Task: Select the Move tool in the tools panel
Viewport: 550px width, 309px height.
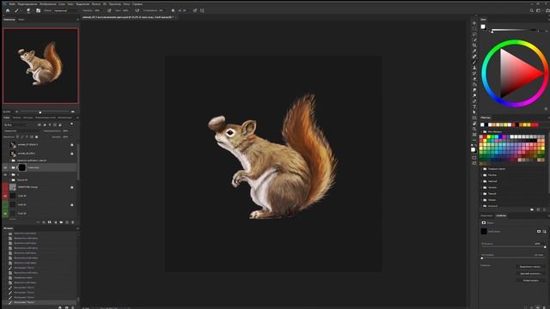Action: tap(474, 23)
